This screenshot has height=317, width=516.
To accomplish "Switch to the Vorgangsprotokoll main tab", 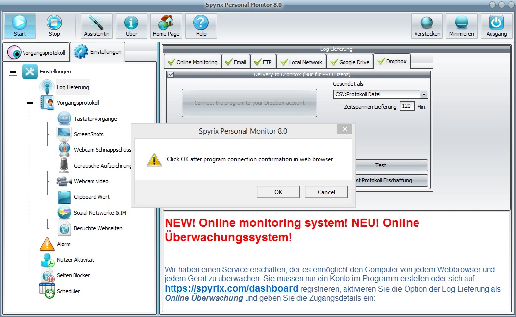I will tap(37, 52).
